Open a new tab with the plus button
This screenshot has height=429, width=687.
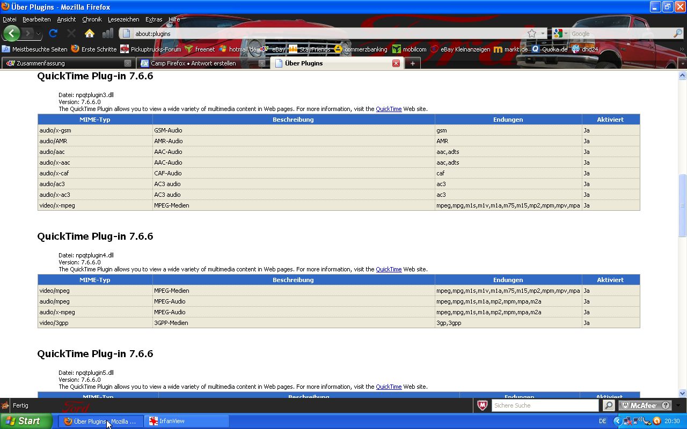point(412,63)
